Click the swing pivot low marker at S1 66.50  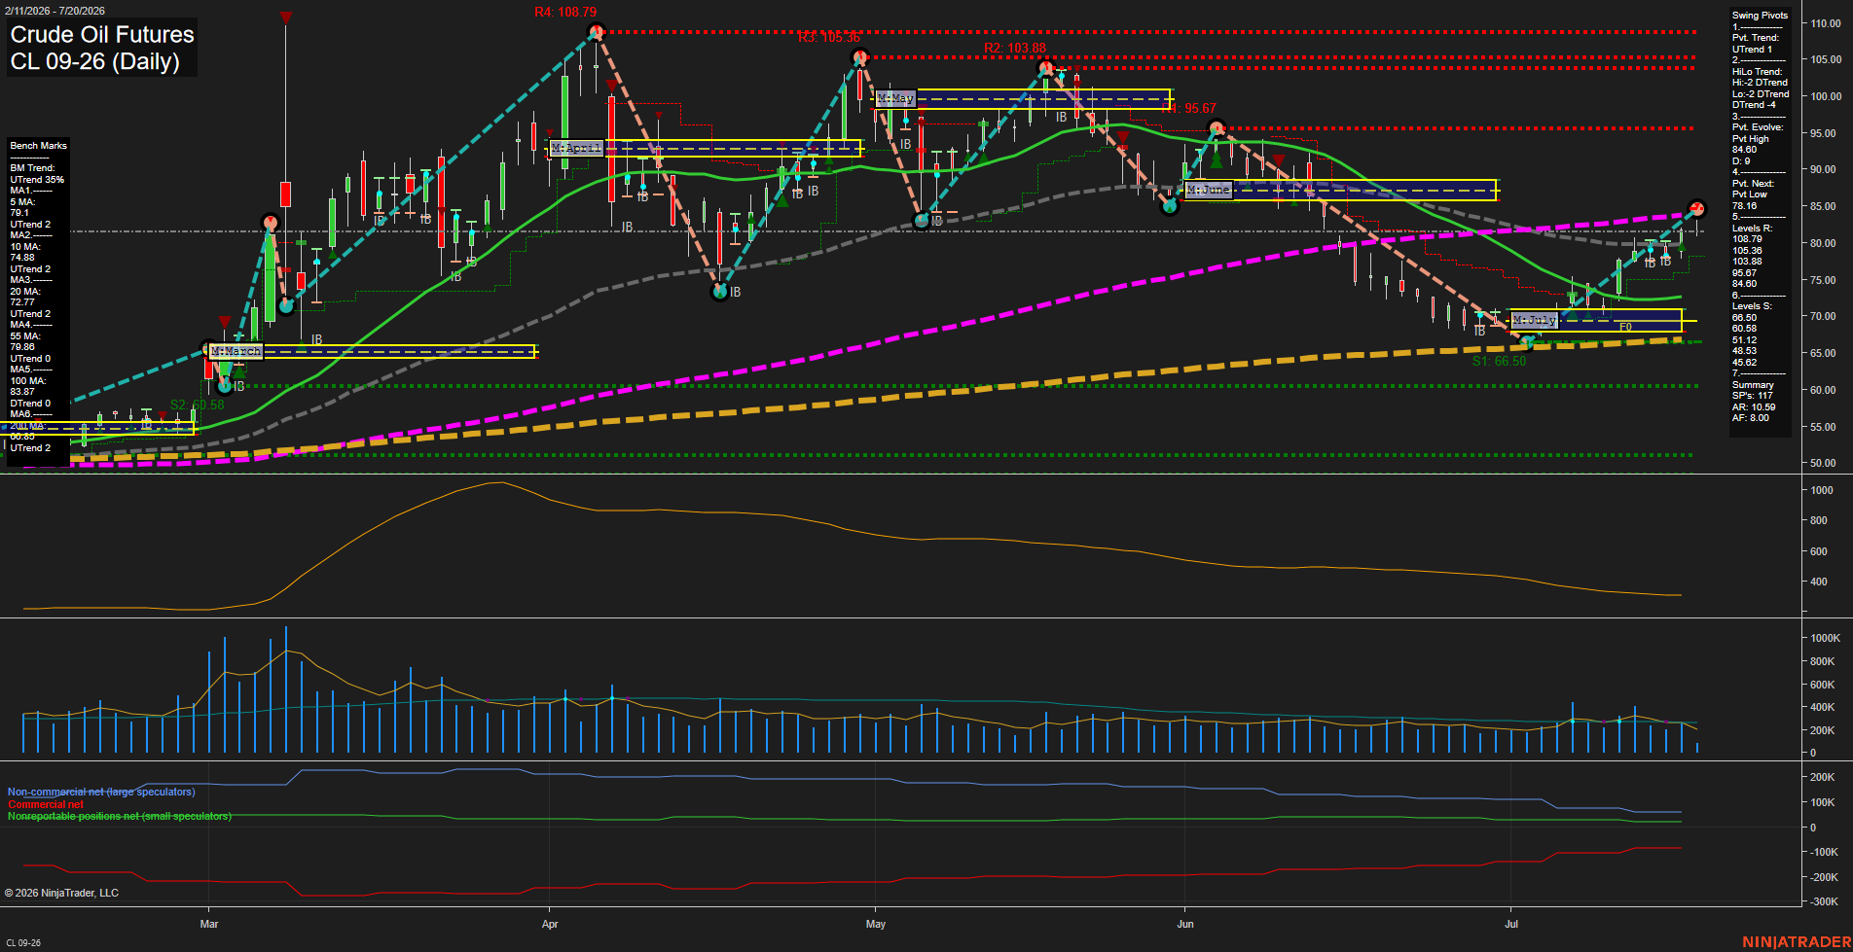1528,342
